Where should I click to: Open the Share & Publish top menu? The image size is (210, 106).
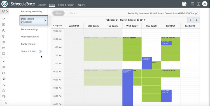coord(66,5)
